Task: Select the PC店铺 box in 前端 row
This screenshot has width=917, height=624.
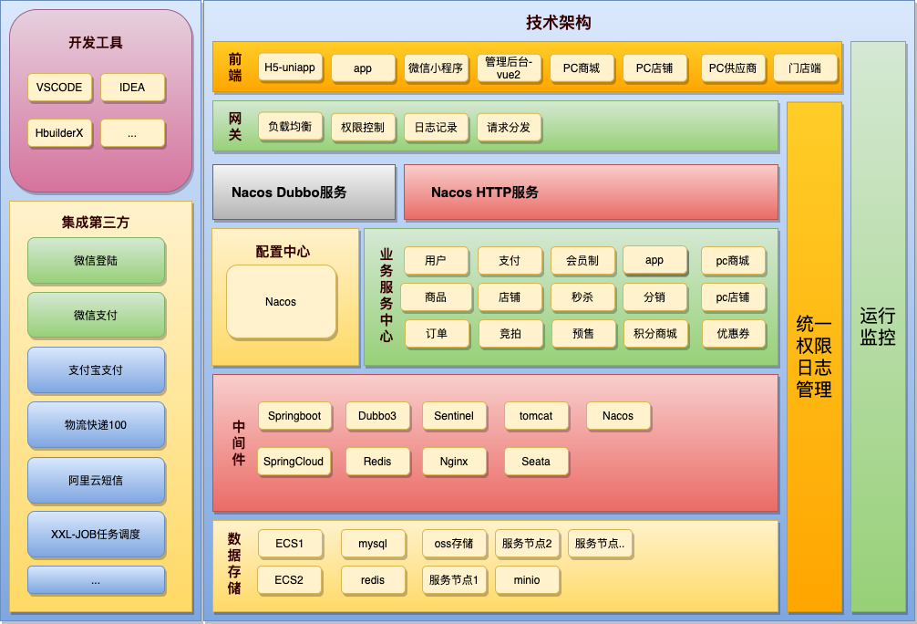Action: click(x=655, y=68)
